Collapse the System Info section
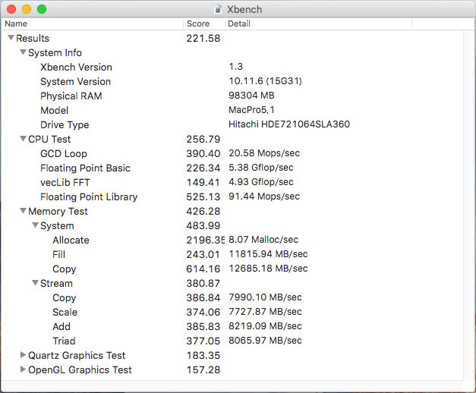Image resolution: width=476 pixels, height=393 pixels. pyautogui.click(x=23, y=52)
